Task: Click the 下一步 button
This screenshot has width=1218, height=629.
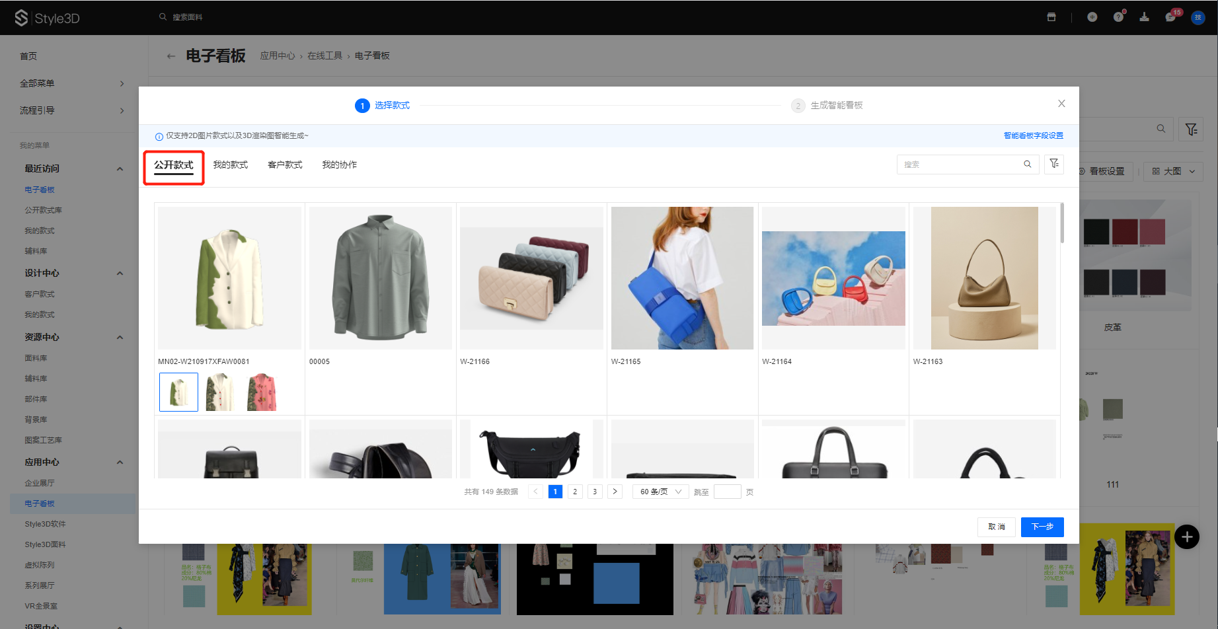Action: pos(1042,527)
